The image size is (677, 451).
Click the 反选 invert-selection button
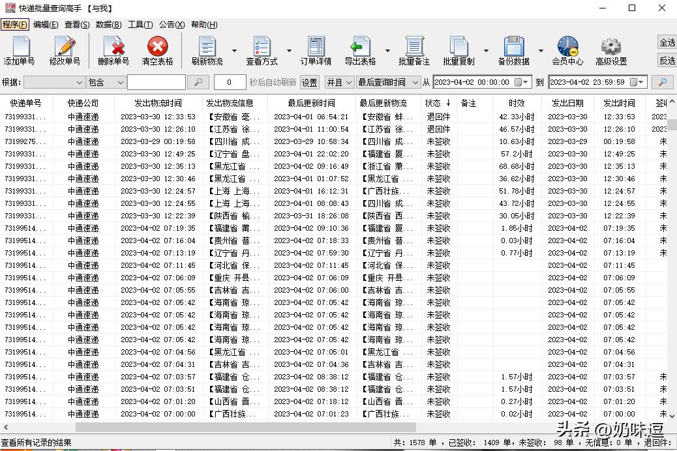point(667,60)
